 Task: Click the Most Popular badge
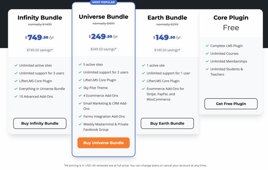point(103,2)
